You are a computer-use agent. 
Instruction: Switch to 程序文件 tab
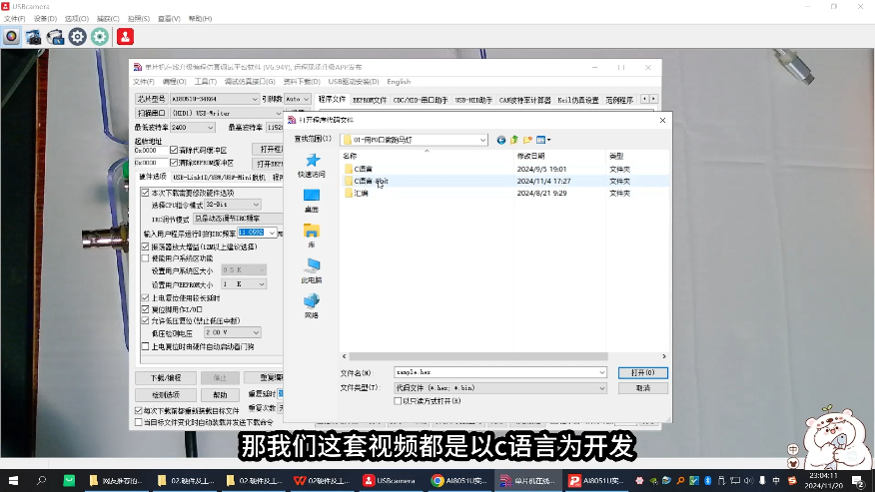click(x=332, y=99)
